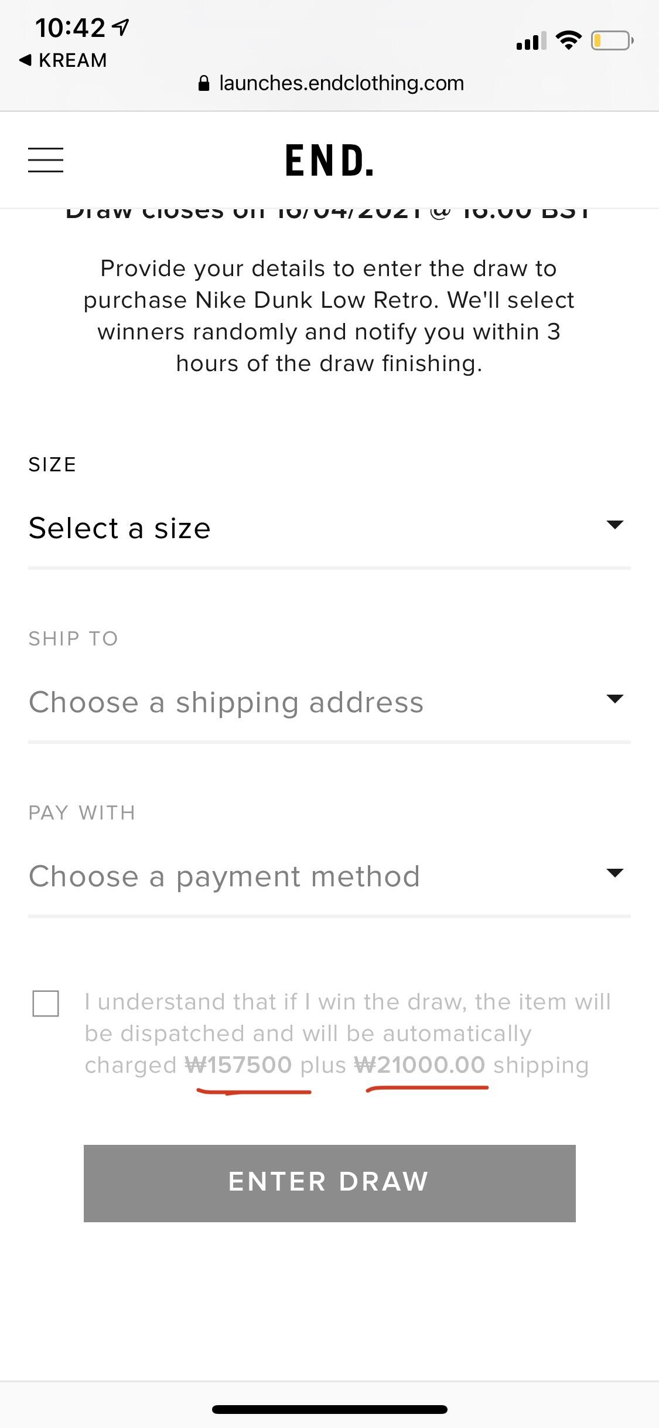Tap the 10:42 clock in status bar
This screenshot has width=659, height=1428.
tap(70, 28)
